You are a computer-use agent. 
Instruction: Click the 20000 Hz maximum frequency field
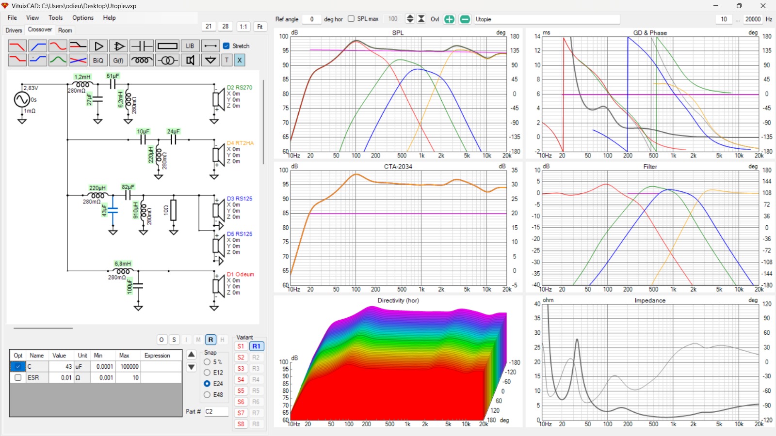[753, 19]
